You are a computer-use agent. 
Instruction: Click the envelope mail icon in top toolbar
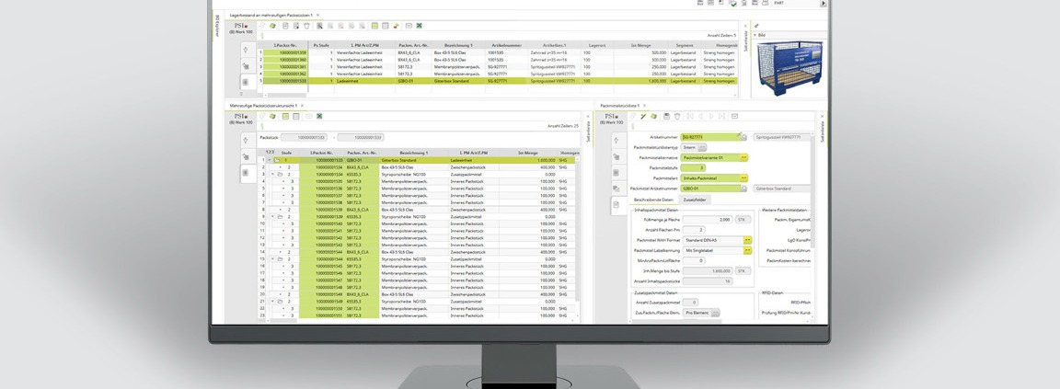click(x=409, y=26)
